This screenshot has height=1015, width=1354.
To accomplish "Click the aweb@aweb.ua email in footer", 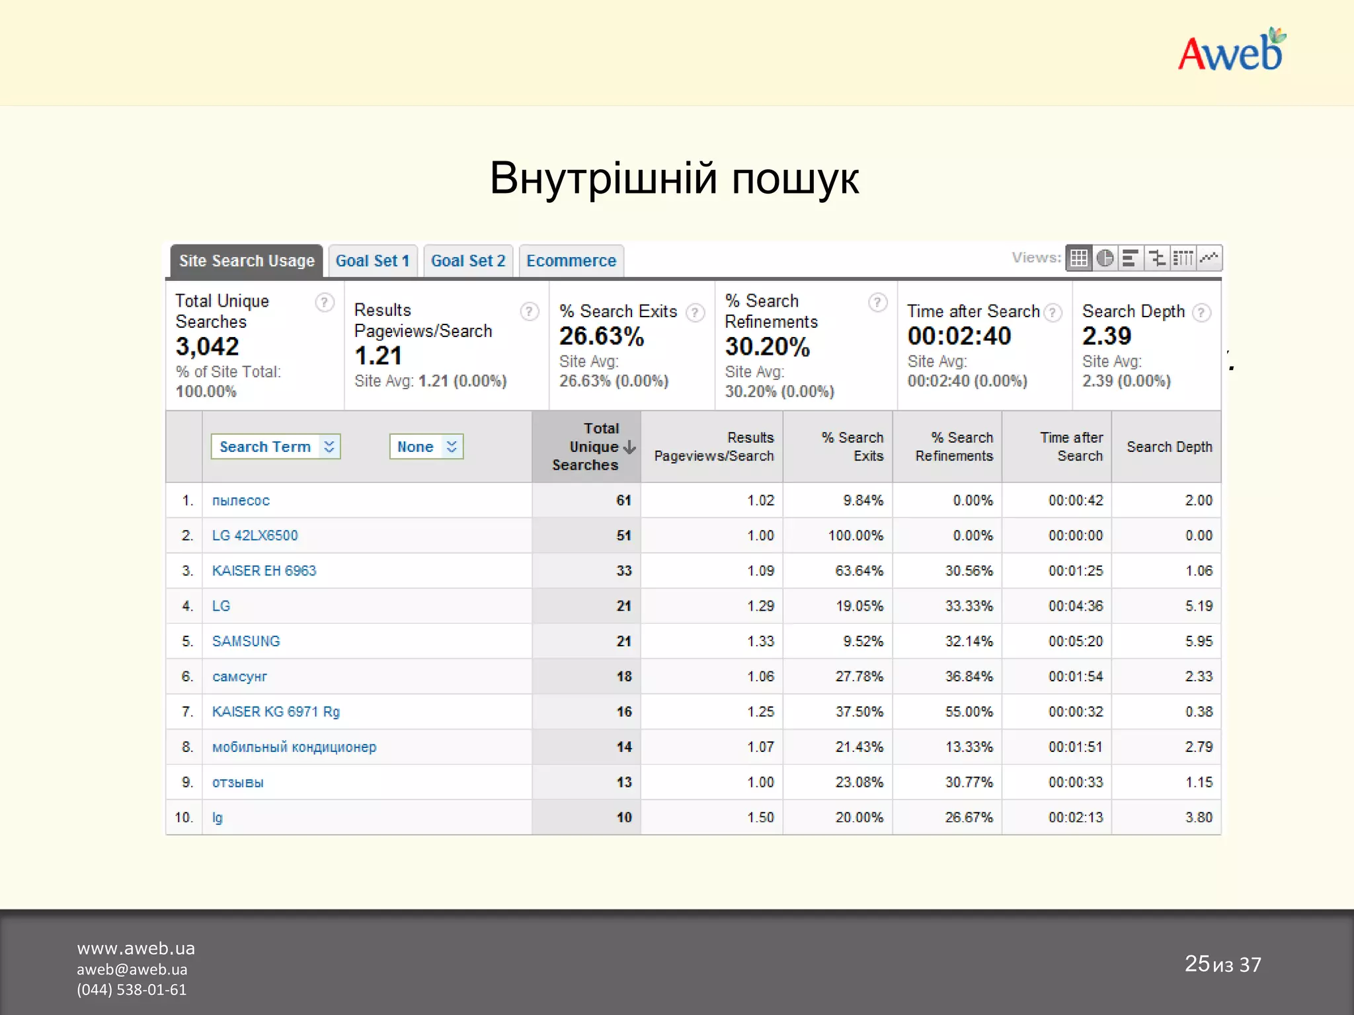I will click(132, 969).
